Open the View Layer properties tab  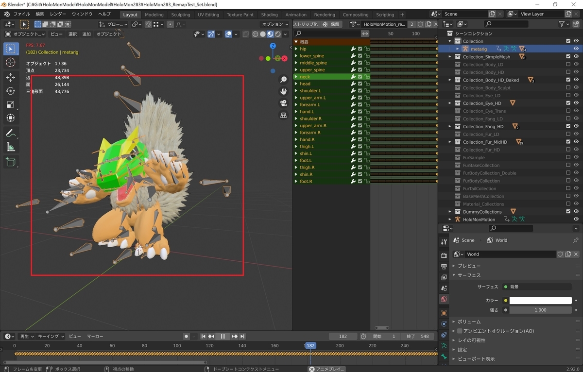click(444, 277)
